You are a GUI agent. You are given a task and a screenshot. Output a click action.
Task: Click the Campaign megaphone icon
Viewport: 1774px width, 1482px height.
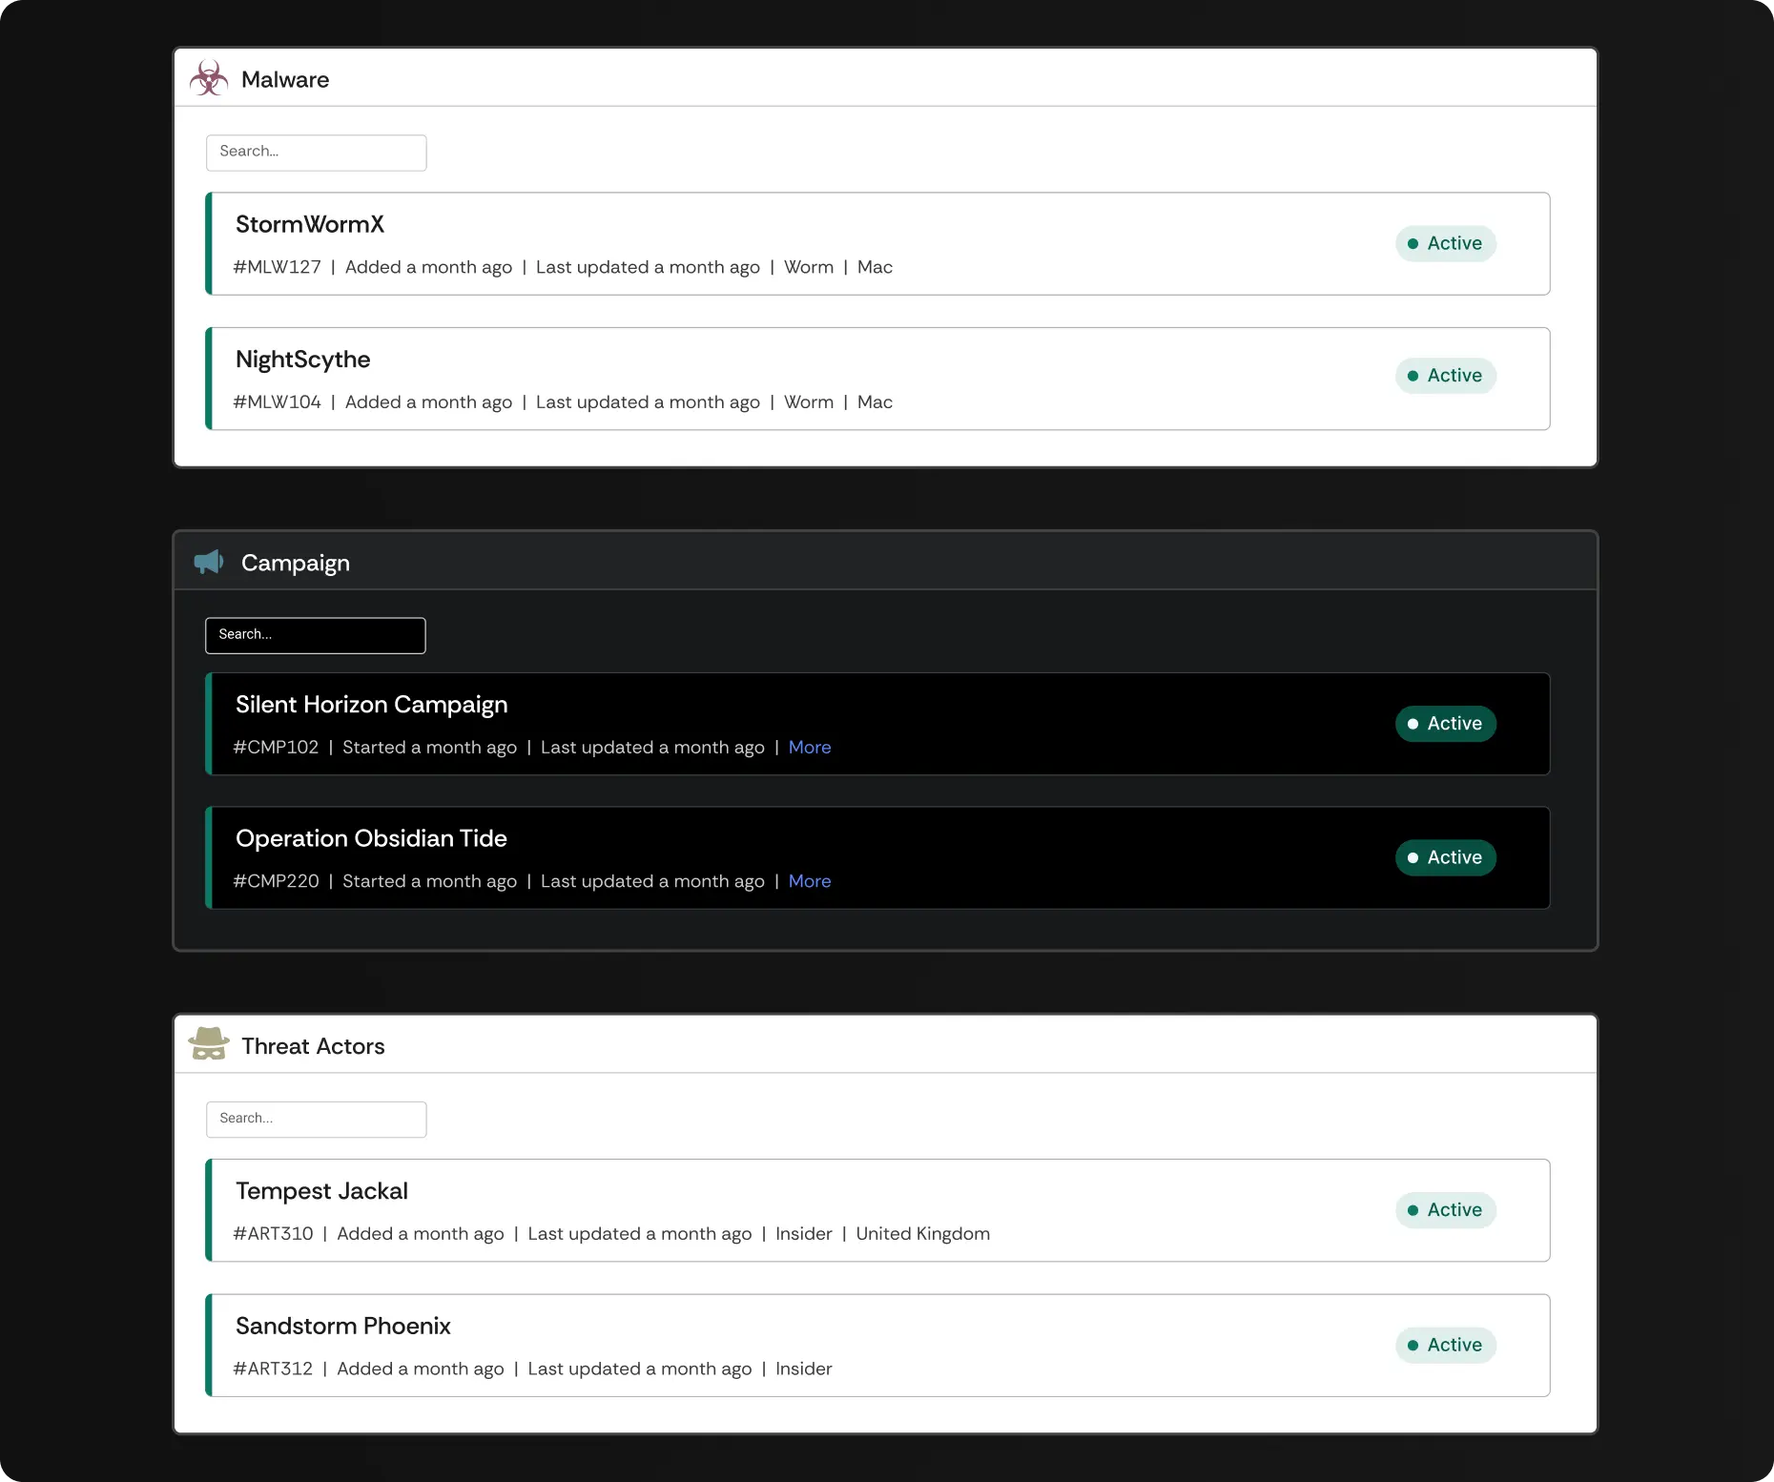[x=209, y=562]
